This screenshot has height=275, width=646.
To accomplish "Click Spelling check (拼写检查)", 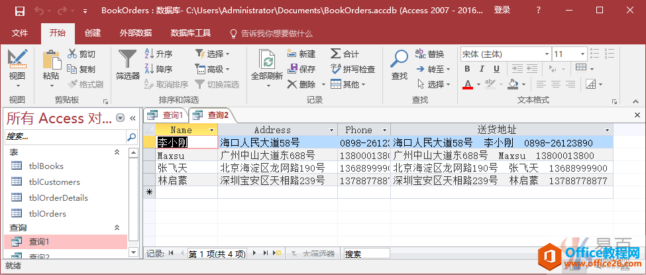I will coord(353,70).
